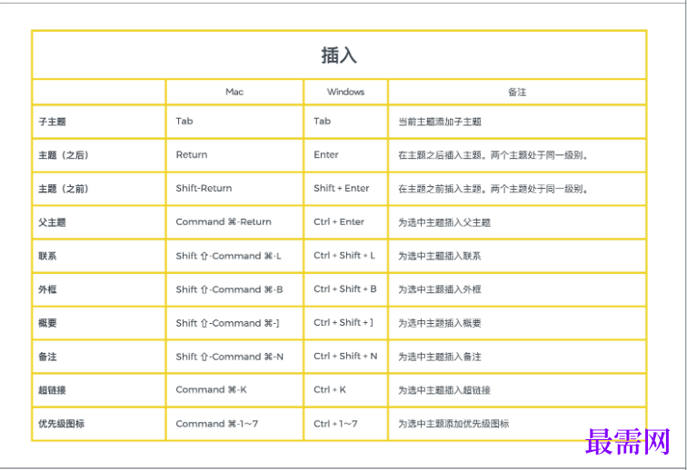Click the 当前主题添加子主题 note cell

pyautogui.click(x=440, y=122)
